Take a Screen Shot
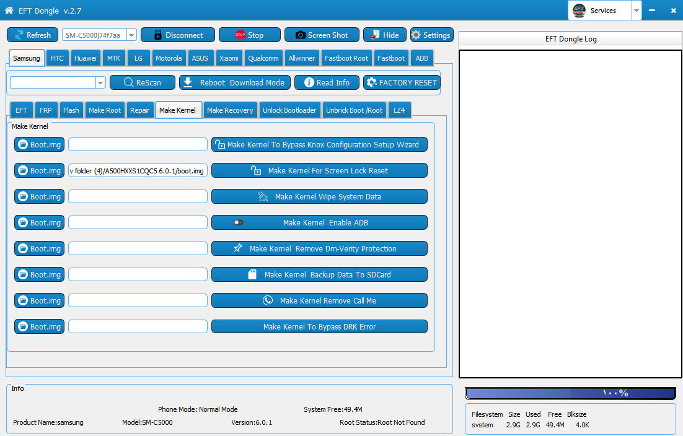Viewport: 683px width, 436px height. pyautogui.click(x=322, y=35)
